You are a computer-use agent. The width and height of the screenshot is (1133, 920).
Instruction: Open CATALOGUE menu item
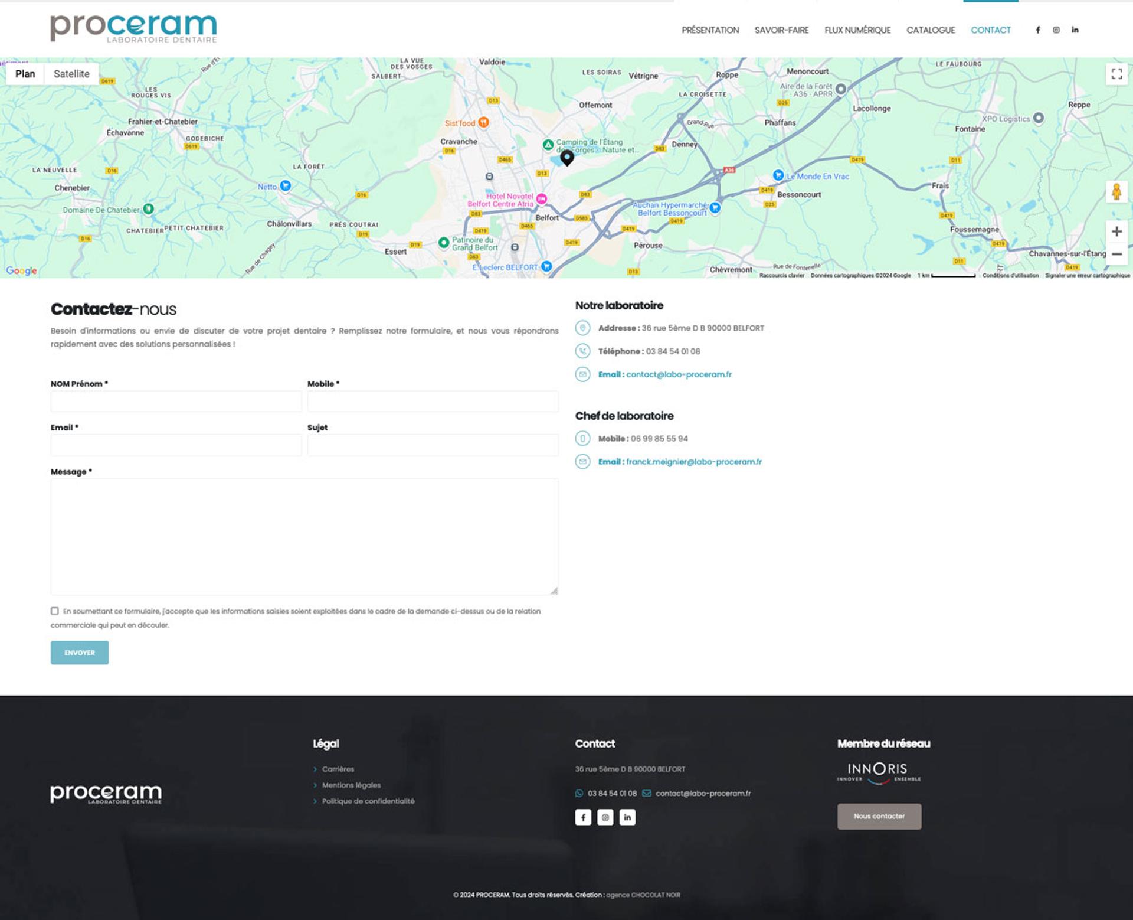tap(931, 30)
